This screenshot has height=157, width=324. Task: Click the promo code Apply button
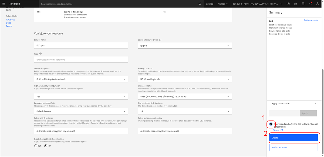pyautogui.click(x=308, y=113)
